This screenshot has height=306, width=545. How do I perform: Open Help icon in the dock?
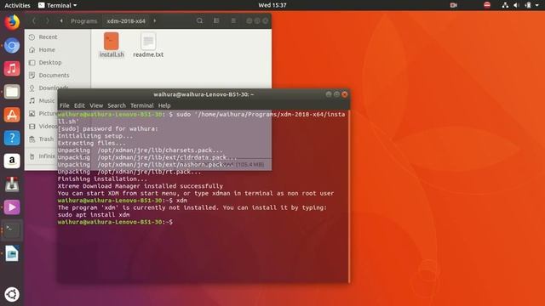(x=12, y=138)
